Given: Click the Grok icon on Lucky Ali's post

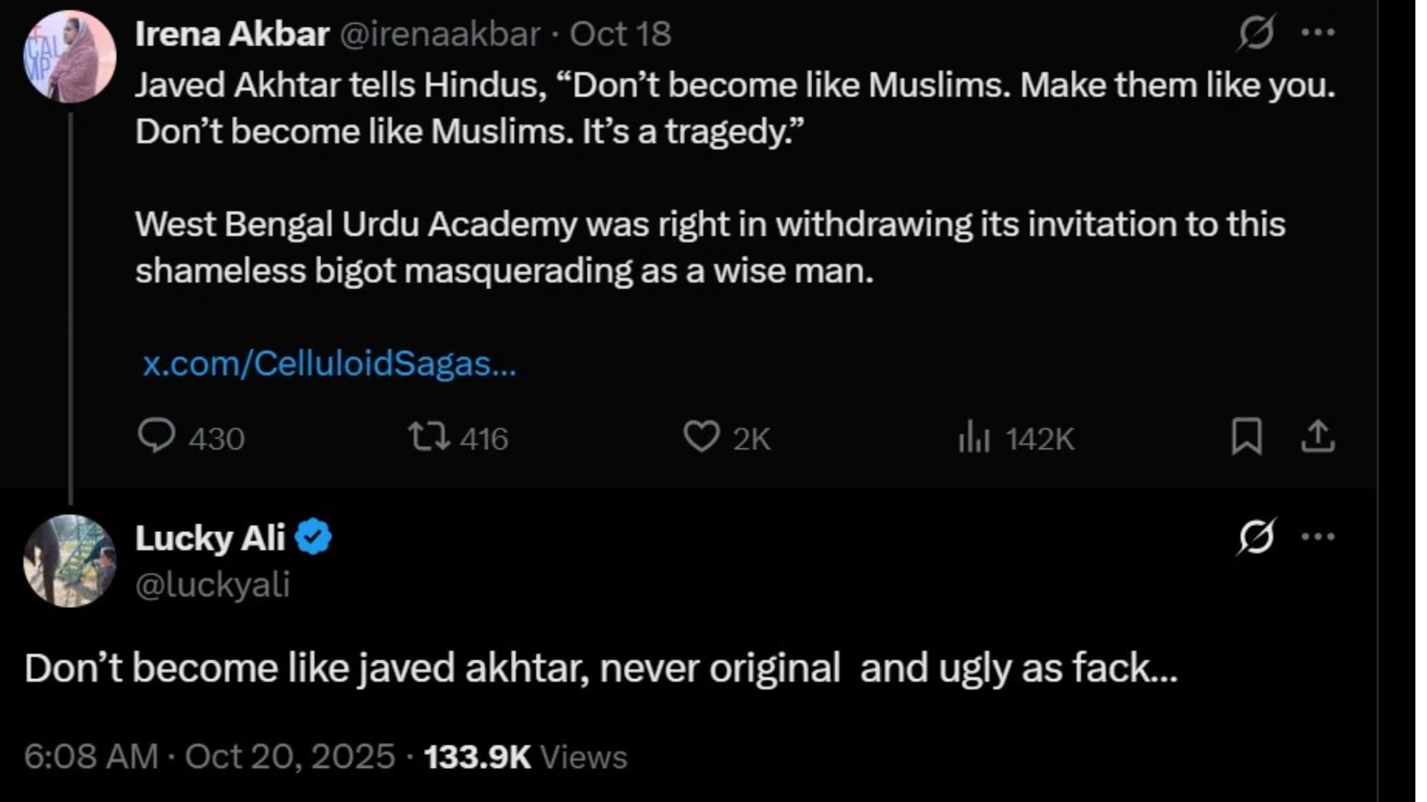Looking at the screenshot, I should [1256, 537].
